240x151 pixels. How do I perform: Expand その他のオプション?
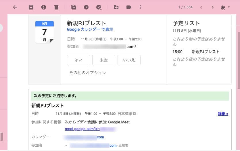click(x=88, y=73)
